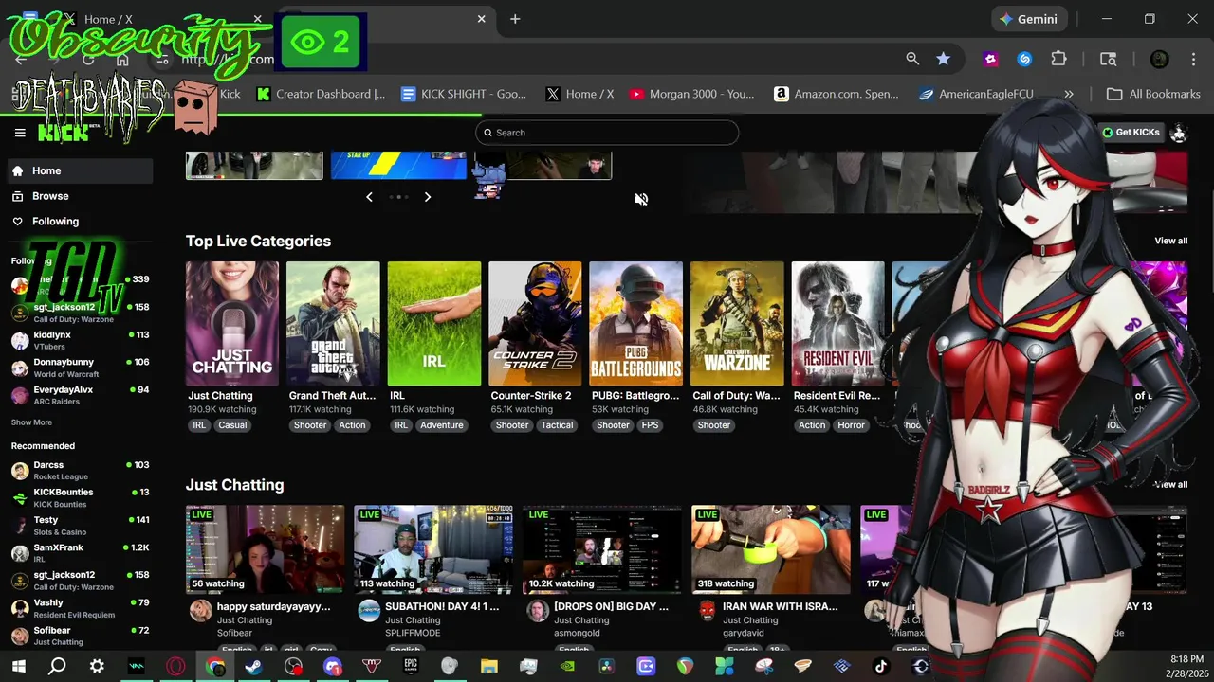
Task: Open Windows Start menu
Action: click(18, 666)
